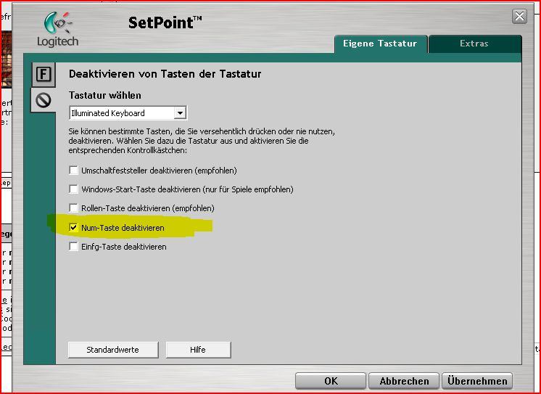
Task: Enable Einfg-Taste deaktivieren checkbox
Action: pos(73,247)
